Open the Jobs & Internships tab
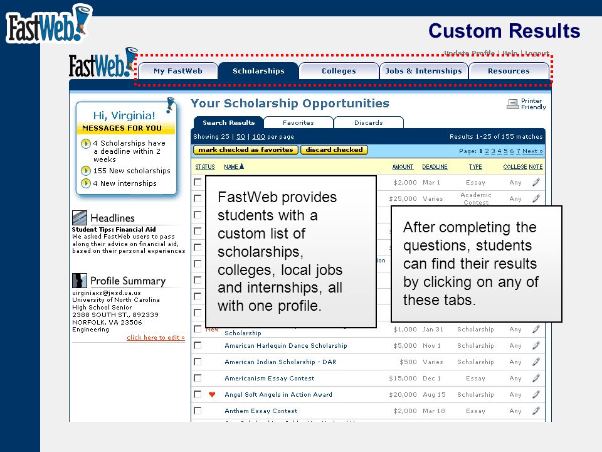Screen dimensions: 602x452 423,71
